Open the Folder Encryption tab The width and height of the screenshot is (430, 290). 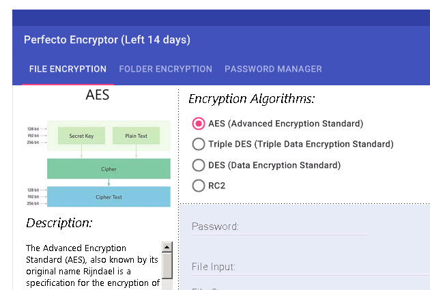[165, 69]
